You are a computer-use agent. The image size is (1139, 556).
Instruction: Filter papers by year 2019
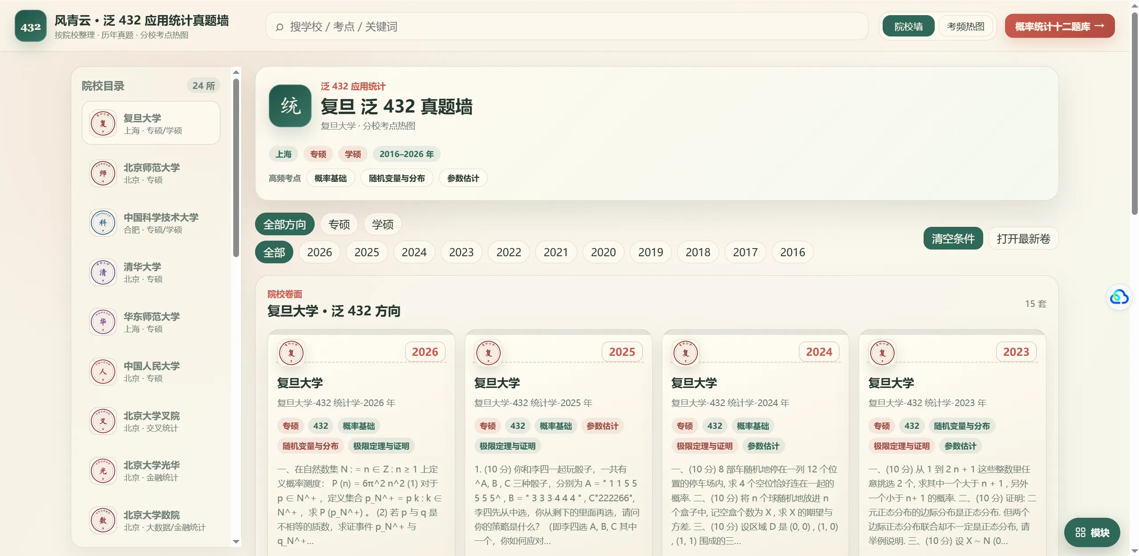(x=651, y=252)
